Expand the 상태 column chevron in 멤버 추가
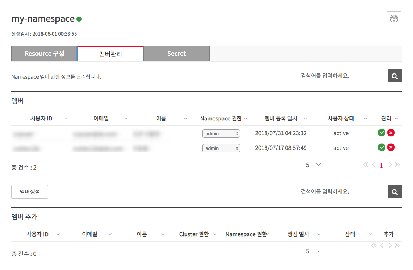The width and height of the screenshot is (413, 270). tap(371, 234)
